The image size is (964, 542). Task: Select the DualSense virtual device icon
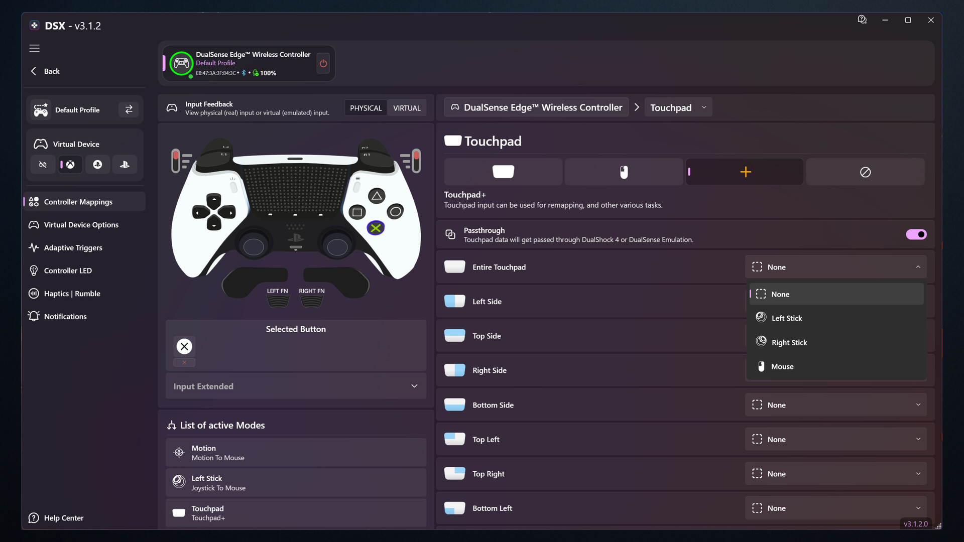124,164
